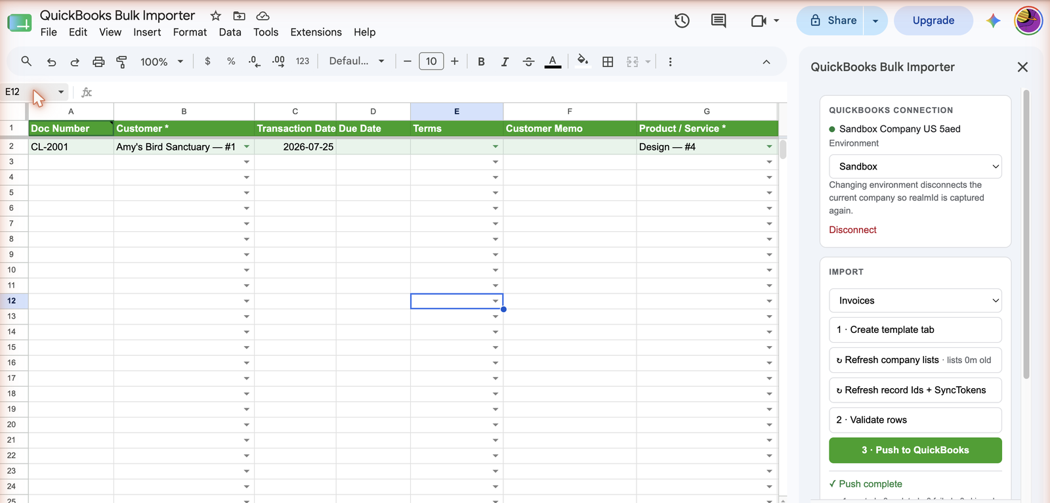The image size is (1050, 503).
Task: Increase font size with plus button
Action: 455,61
